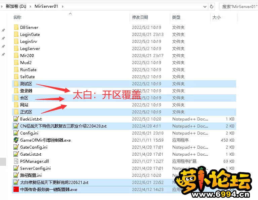This screenshot has width=258, height=200.
Task: Select the GateConfig.ini file name
Action: pos(34,147)
